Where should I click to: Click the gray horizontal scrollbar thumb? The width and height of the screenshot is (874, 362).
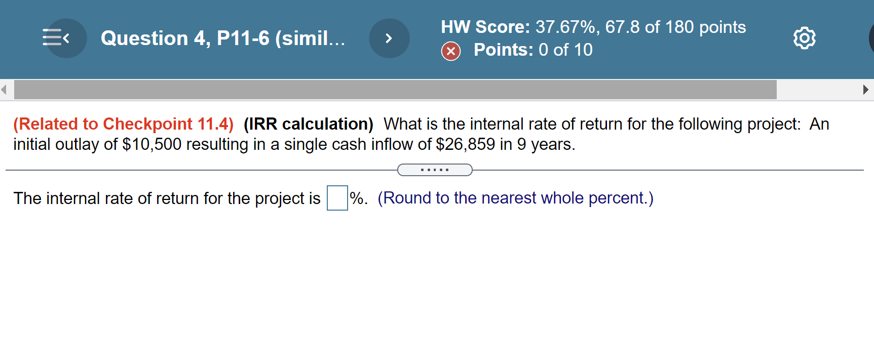pyautogui.click(x=395, y=90)
